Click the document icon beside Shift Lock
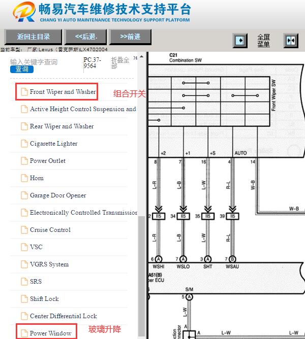Image resolution: width=305 pixels, height=339 pixels. (24, 299)
